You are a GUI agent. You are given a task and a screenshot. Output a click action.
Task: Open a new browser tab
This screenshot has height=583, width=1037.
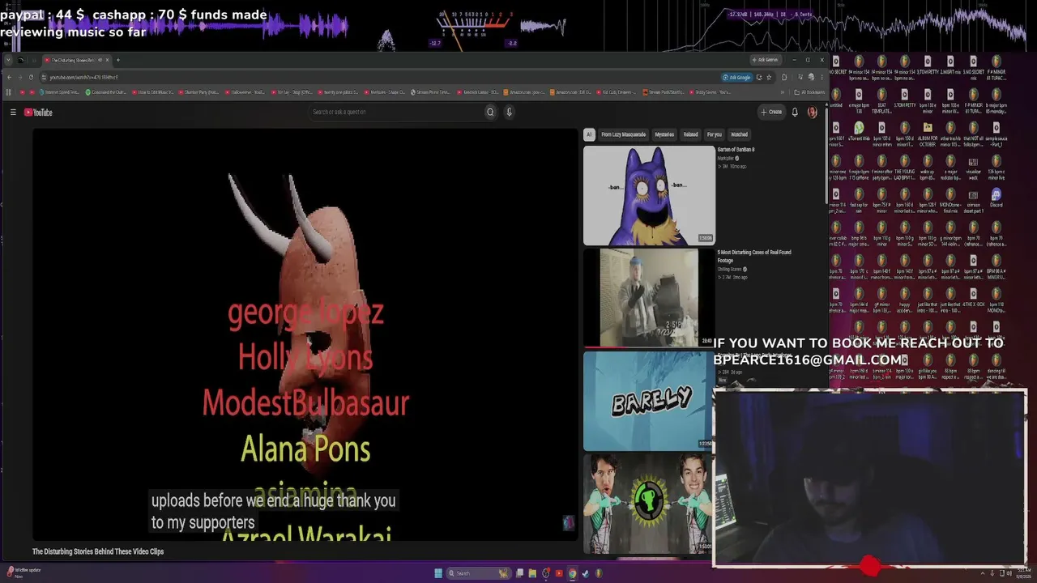pyautogui.click(x=117, y=60)
